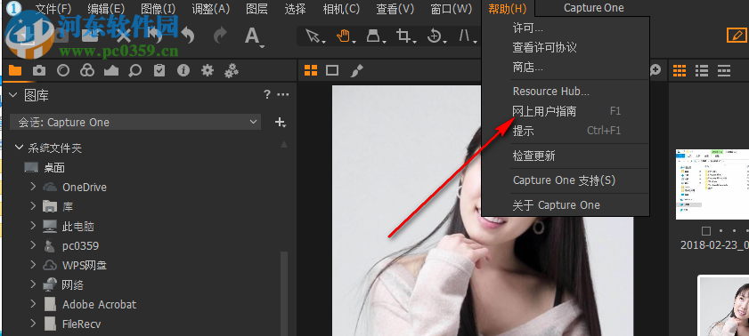The height and width of the screenshot is (336, 749).
Task: Open Library panel help question mark
Action: [267, 94]
